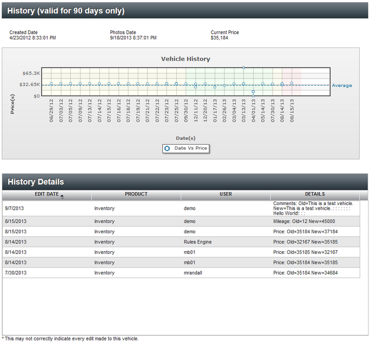
Task: Click the Created Date value 4/23/2012 8:33:01 PM
Action: 33,38
